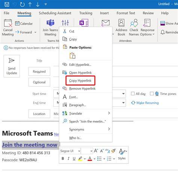This screenshot has width=178, height=173.
Task: Click Reminder bell icon
Action: tap(163, 32)
